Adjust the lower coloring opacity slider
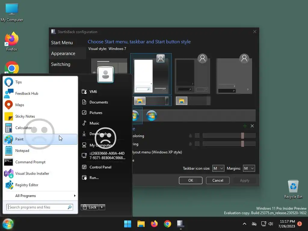The width and height of the screenshot is (308, 231). click(229, 144)
